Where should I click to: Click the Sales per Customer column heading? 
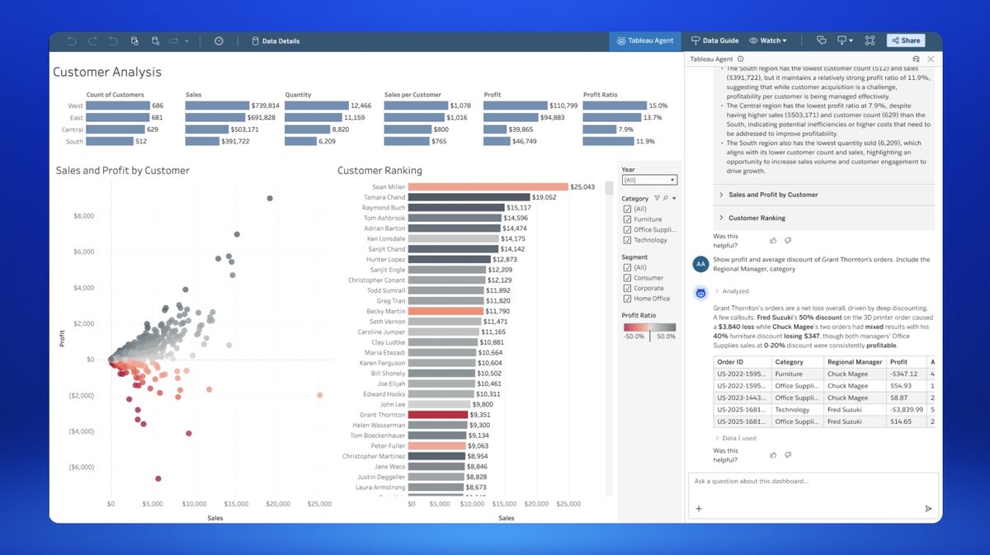[412, 95]
